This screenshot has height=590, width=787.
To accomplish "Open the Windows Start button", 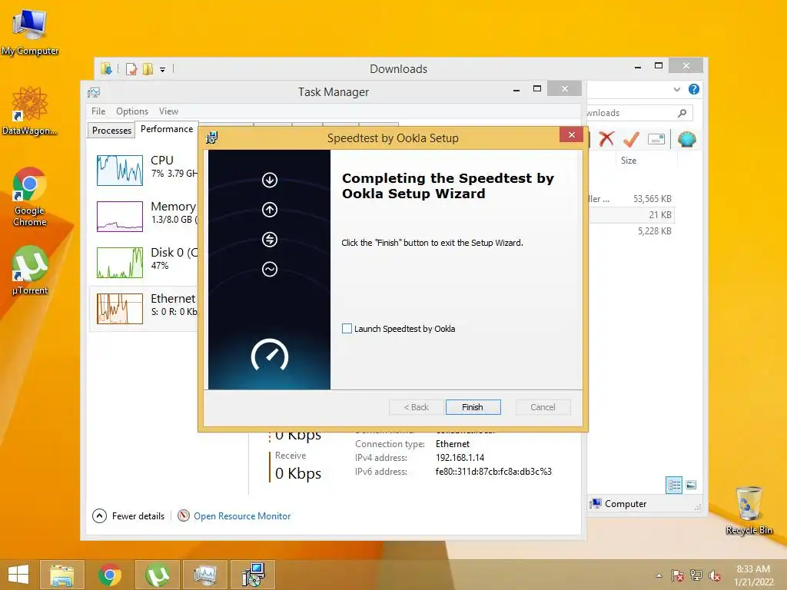I will [18, 575].
